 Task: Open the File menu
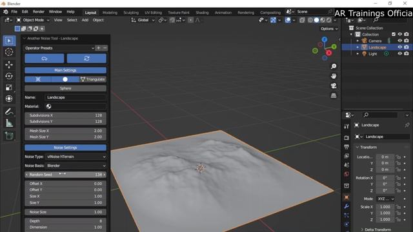[14, 12]
